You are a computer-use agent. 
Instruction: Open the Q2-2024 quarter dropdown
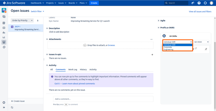(202, 42)
